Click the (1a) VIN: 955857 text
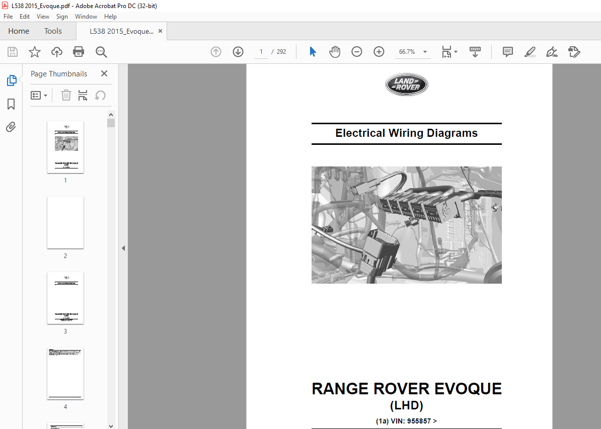Viewport: 601px width, 429px height. coord(406,421)
